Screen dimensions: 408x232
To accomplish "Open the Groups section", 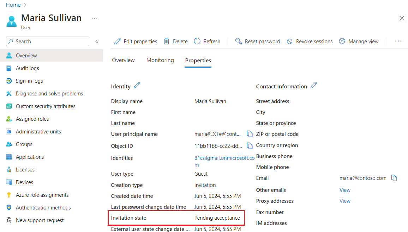I will 24,144.
